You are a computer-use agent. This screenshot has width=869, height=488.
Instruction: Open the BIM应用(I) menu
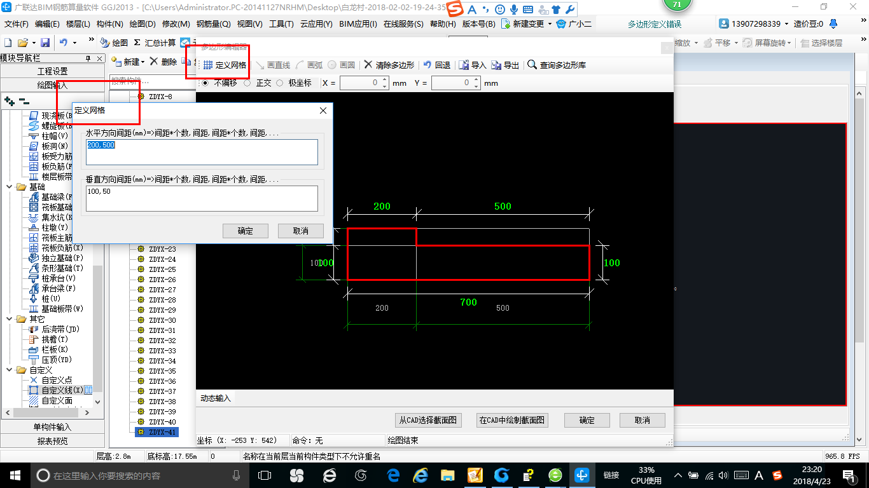pyautogui.click(x=358, y=24)
